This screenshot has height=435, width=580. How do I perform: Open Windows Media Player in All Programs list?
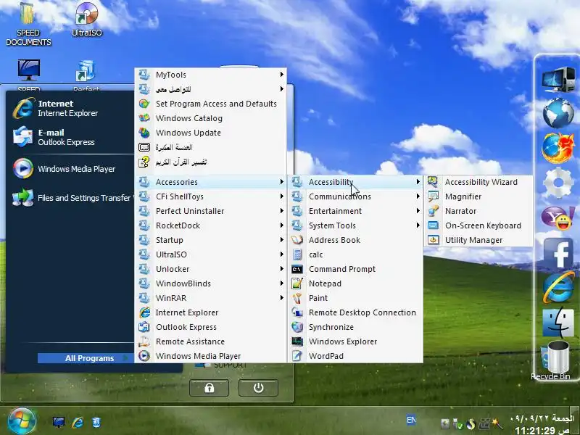211,356
